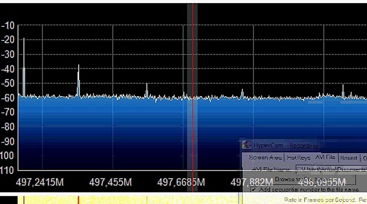The height and width of the screenshot is (204, 367).
Task: Switch to the Screen Area tab
Action: point(265,158)
